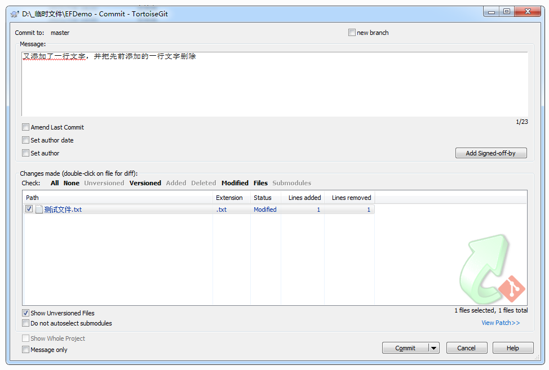The image size is (549, 370).
Task: Tick the Message only checkbox
Action: (25, 349)
